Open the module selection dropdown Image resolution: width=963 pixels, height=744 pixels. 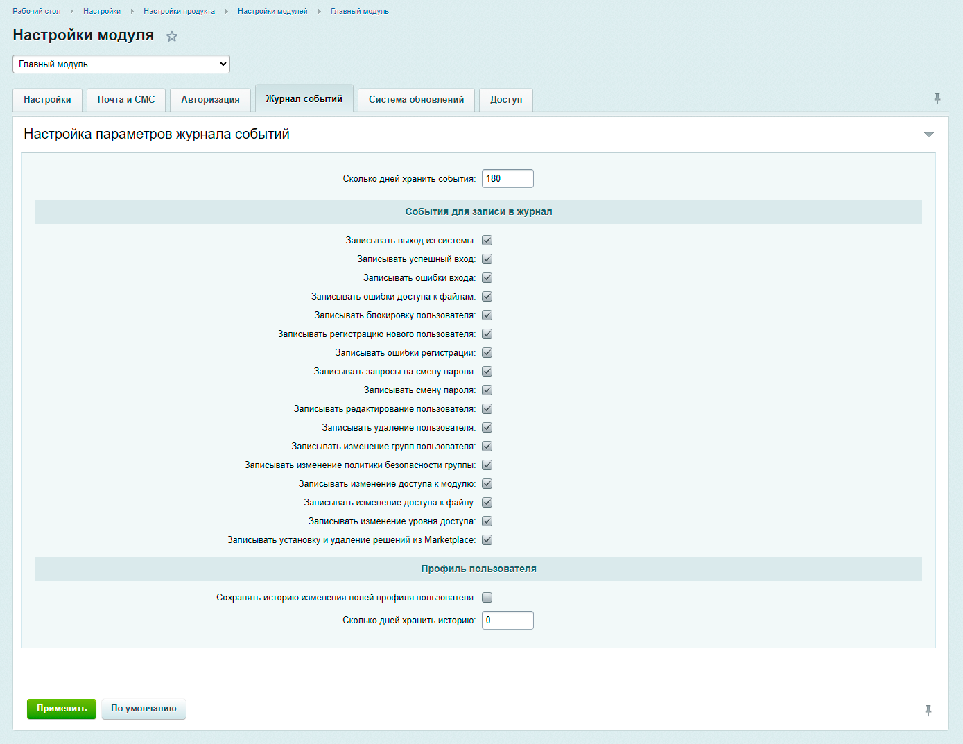point(121,64)
